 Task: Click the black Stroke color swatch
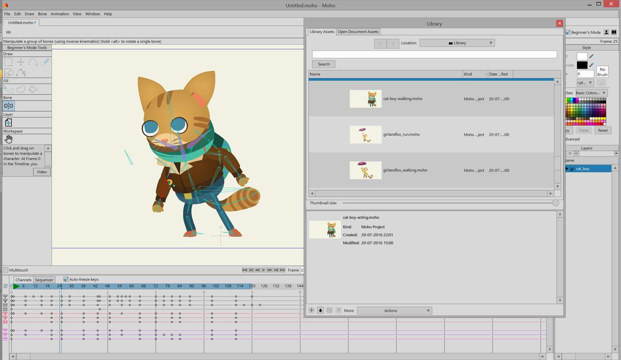click(x=582, y=65)
